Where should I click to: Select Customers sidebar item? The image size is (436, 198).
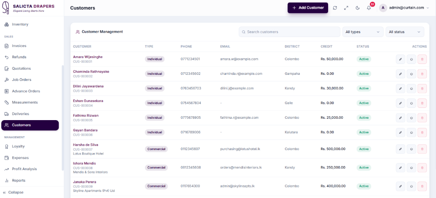tap(30, 125)
